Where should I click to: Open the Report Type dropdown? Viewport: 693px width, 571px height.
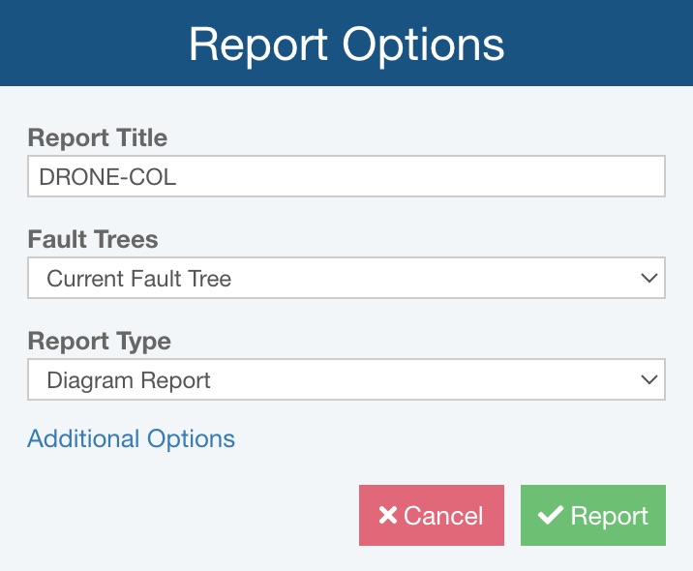tap(346, 380)
